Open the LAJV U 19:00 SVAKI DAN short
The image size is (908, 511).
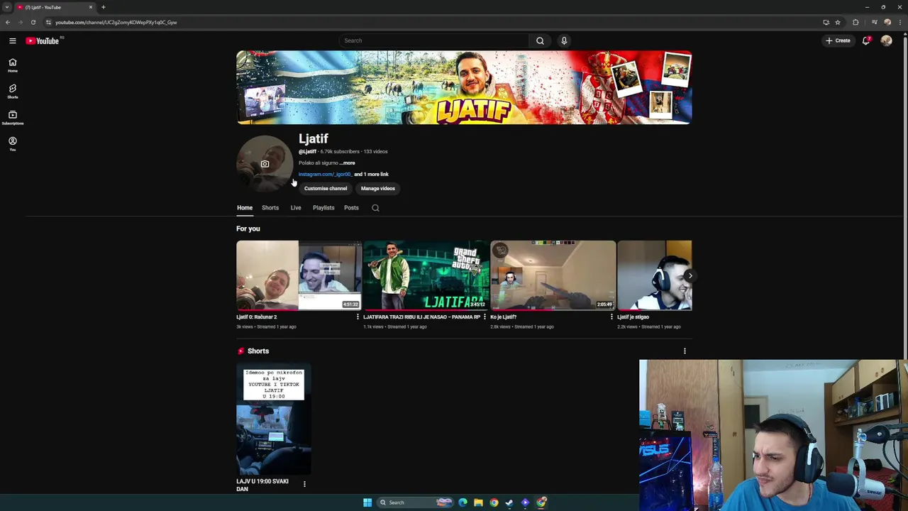(273, 420)
